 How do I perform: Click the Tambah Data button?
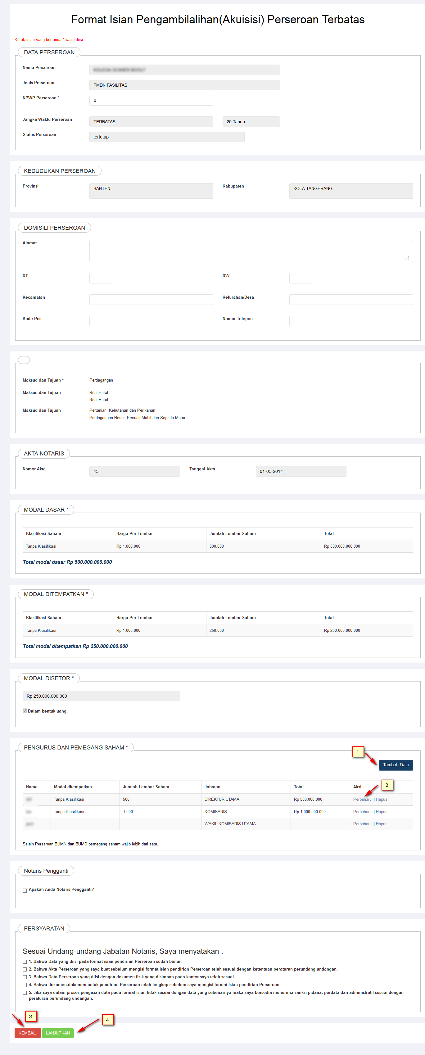pos(396,765)
